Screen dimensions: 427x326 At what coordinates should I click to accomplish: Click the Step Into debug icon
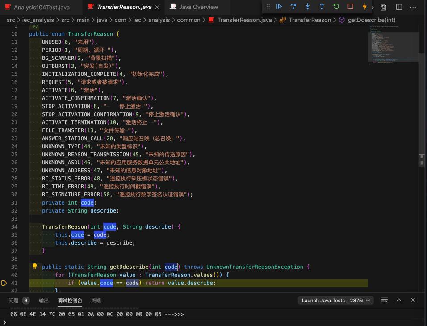click(x=308, y=7)
